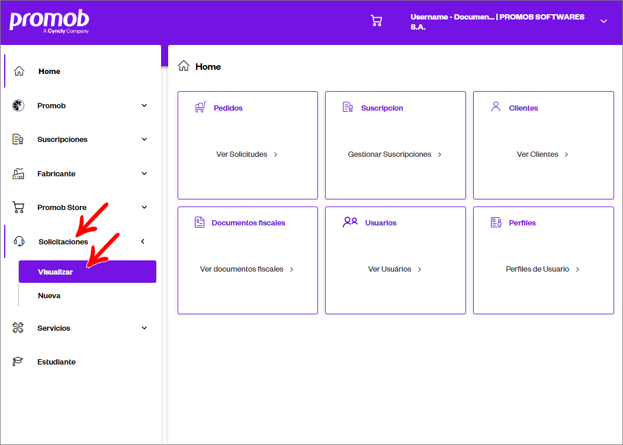Follow the Ver Solicitudes link
The image size is (623, 445).
247,154
